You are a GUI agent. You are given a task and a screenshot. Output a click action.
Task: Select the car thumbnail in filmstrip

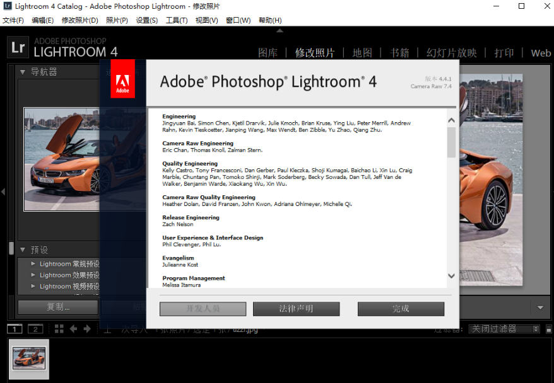(x=29, y=358)
